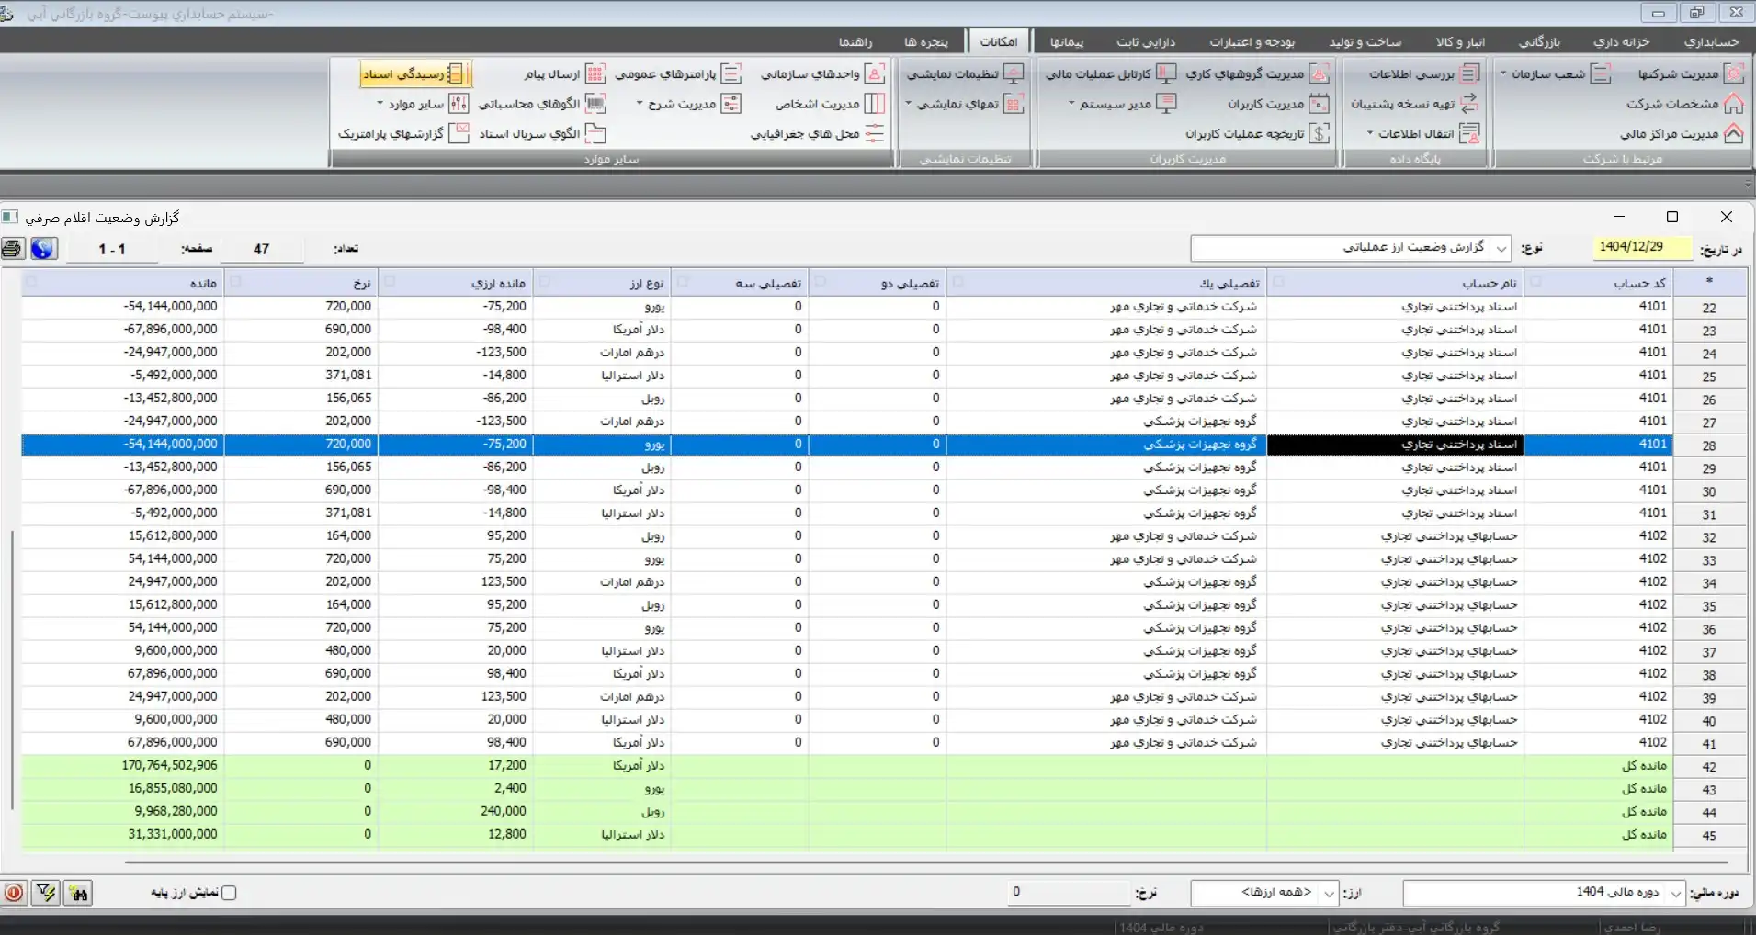Click the الگوهای محاسباتی barcode icon
The height and width of the screenshot is (935, 1756).
pyautogui.click(x=595, y=104)
